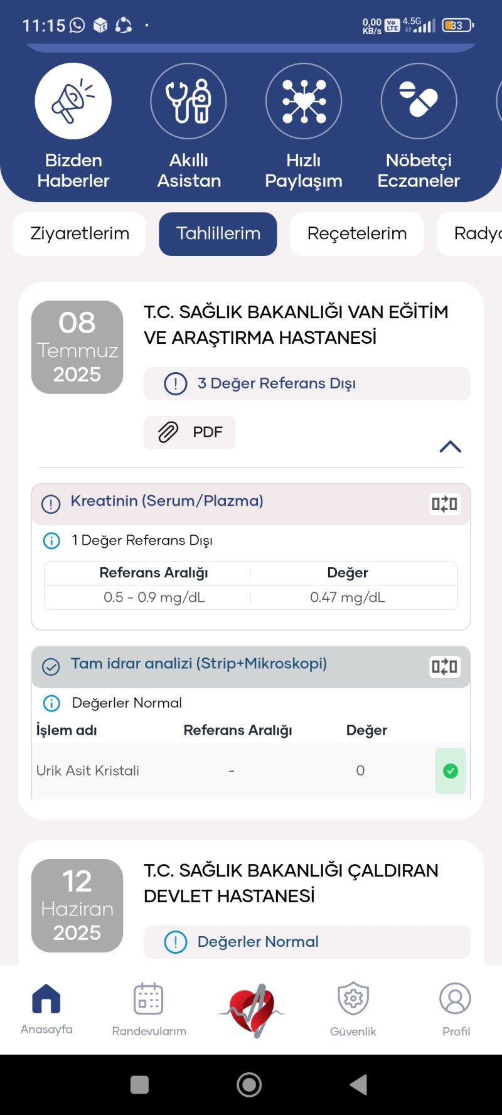Tap the center heart logo button
Viewport: 502px width, 1115px height.
click(x=252, y=1010)
